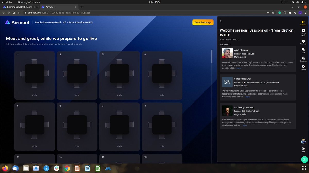This screenshot has height=173, width=309.
Task: Open a new browser tab
Action: 82,7
